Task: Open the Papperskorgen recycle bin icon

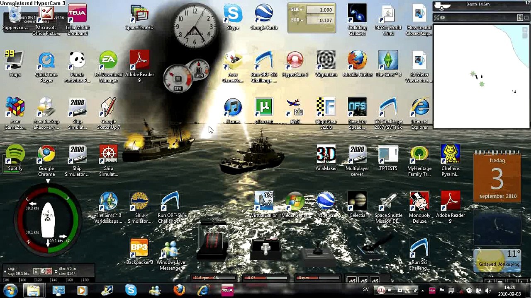Action: pos(15,18)
